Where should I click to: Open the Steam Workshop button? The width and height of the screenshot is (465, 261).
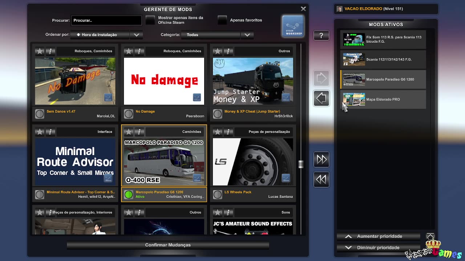[293, 26]
